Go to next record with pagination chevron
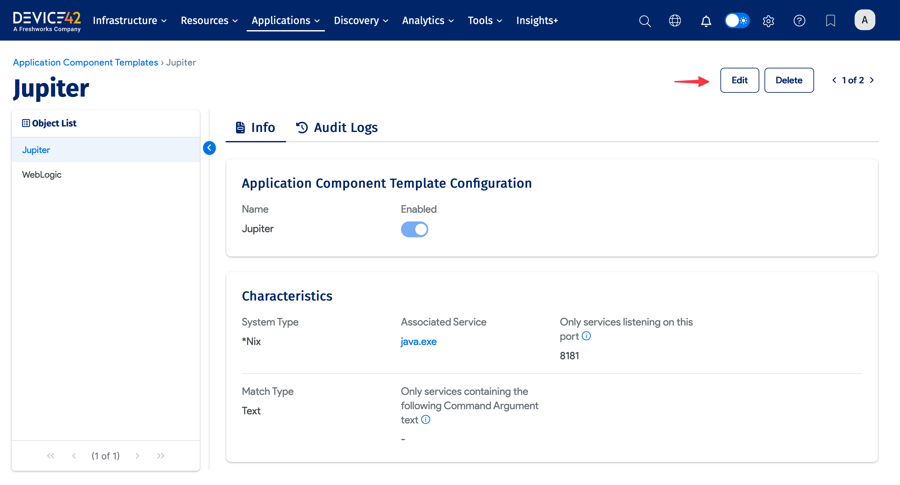This screenshot has height=485, width=900. pyautogui.click(x=872, y=80)
